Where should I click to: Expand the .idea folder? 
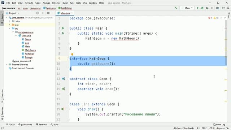pos(9,21)
